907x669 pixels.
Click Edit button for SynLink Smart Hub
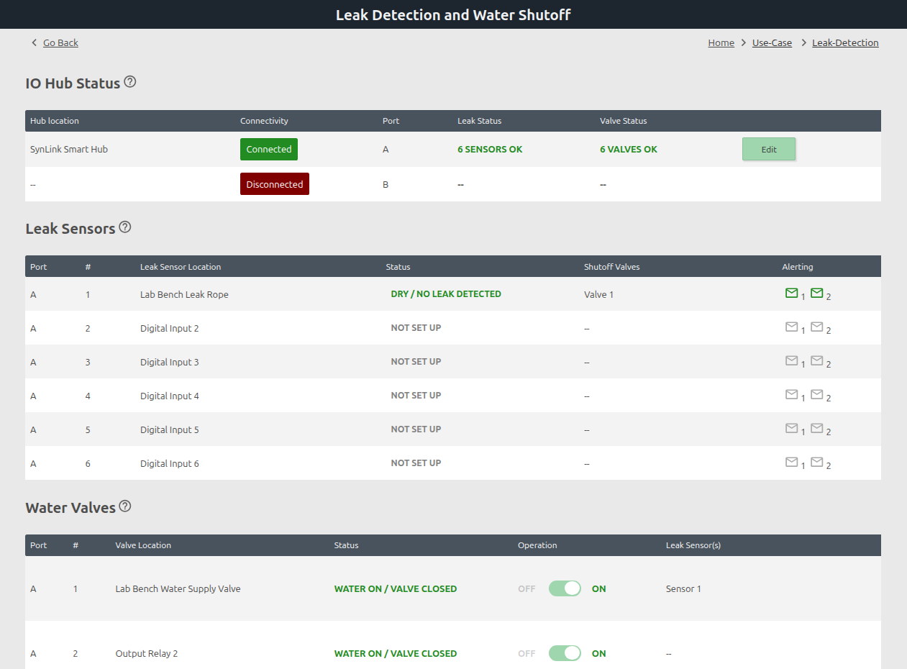point(769,149)
